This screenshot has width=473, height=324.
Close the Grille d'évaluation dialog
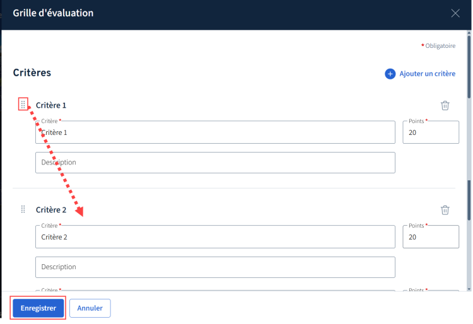coord(455,13)
